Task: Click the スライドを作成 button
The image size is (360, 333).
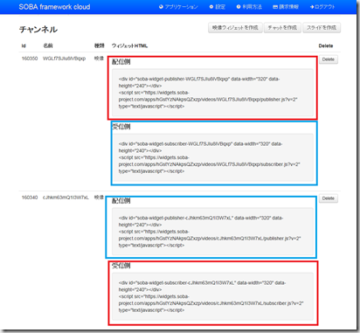Action: 322,28
